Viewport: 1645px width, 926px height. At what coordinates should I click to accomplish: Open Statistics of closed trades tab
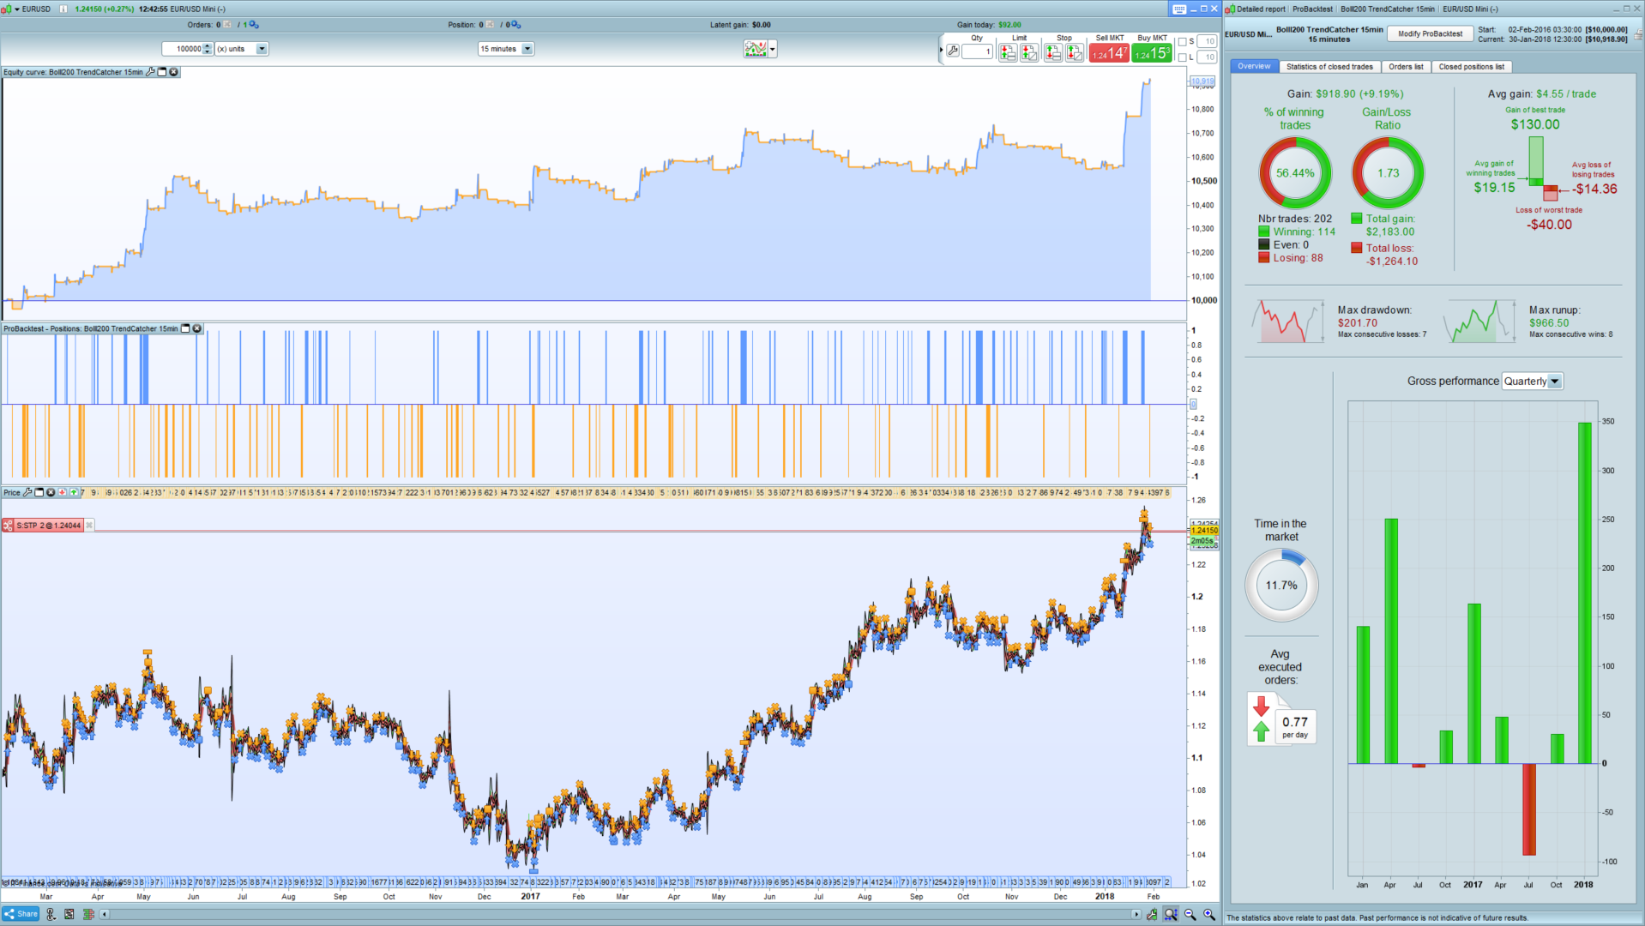click(x=1329, y=66)
